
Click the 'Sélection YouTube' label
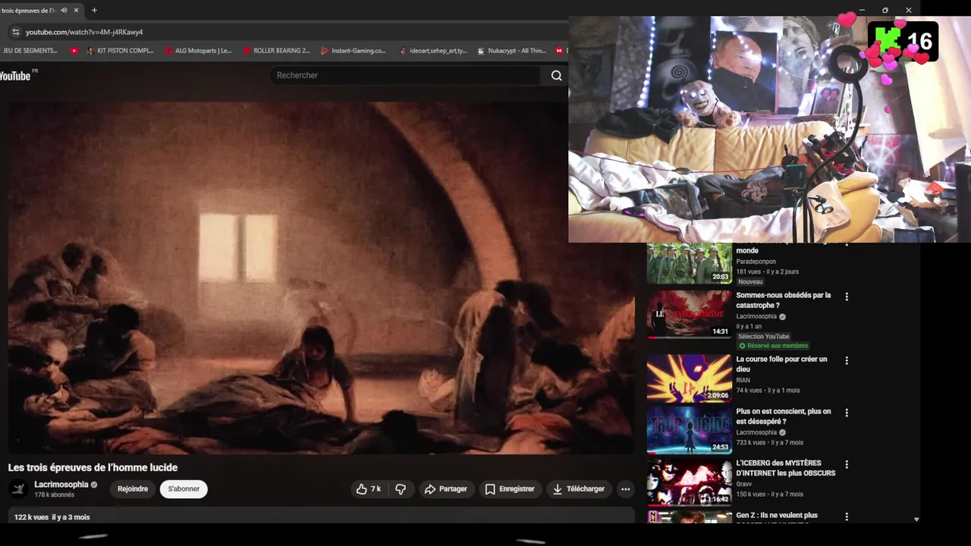(x=764, y=337)
